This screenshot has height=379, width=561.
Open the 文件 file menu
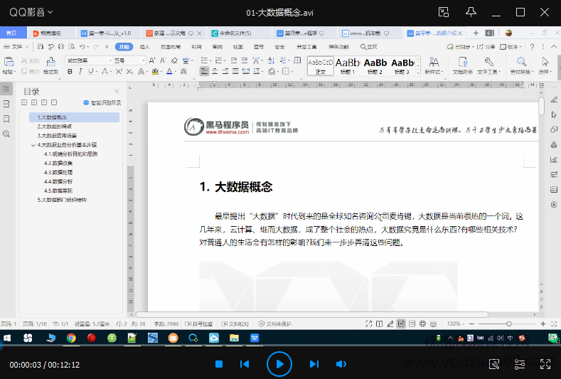[x=16, y=46]
